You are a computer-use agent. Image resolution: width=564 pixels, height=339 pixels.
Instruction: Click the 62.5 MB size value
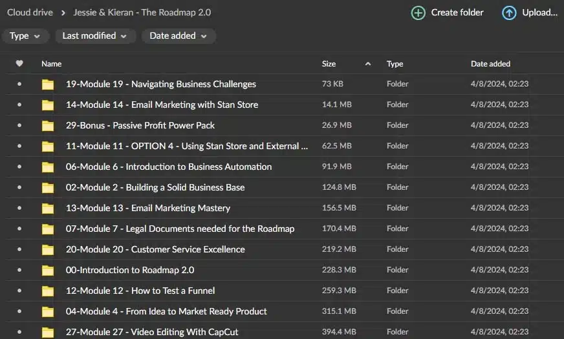click(x=337, y=146)
